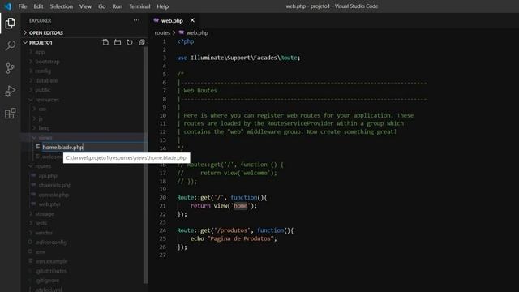Open the Search view in activity bar

[10, 45]
